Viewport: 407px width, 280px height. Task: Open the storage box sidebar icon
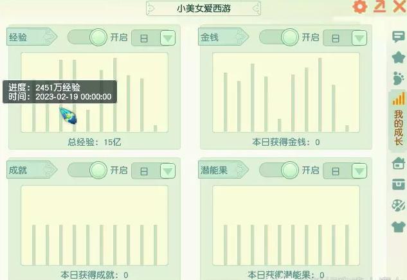tap(399, 184)
